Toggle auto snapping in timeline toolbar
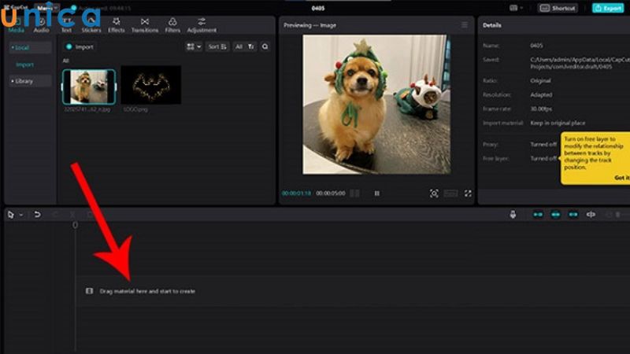The width and height of the screenshot is (630, 354). coord(555,214)
